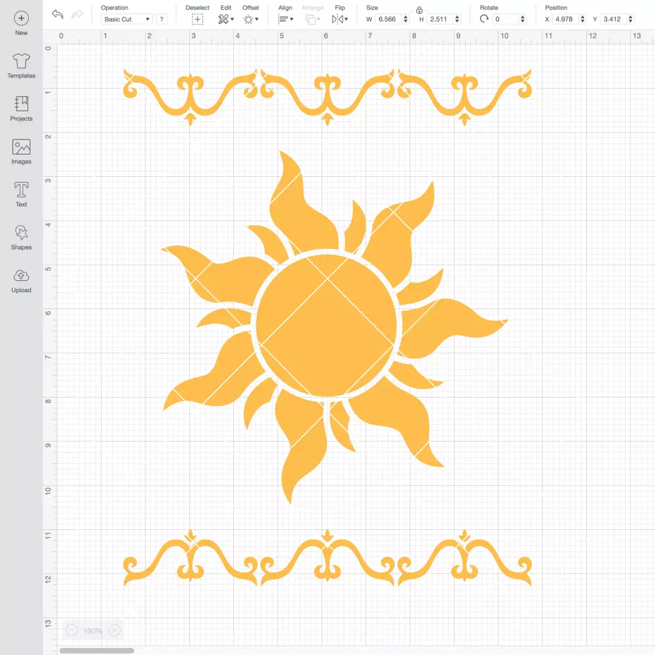This screenshot has height=655, width=655.
Task: Open the Edit tool dropdown
Action: 226,19
